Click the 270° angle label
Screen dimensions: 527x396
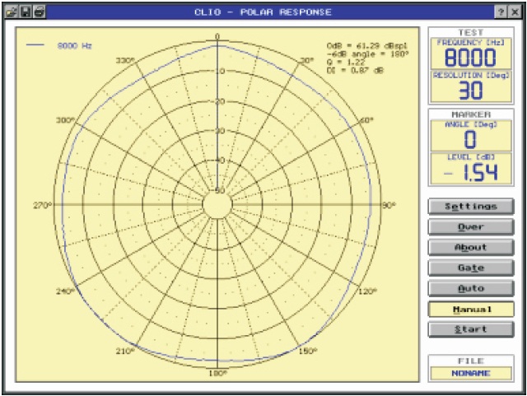(x=42, y=205)
